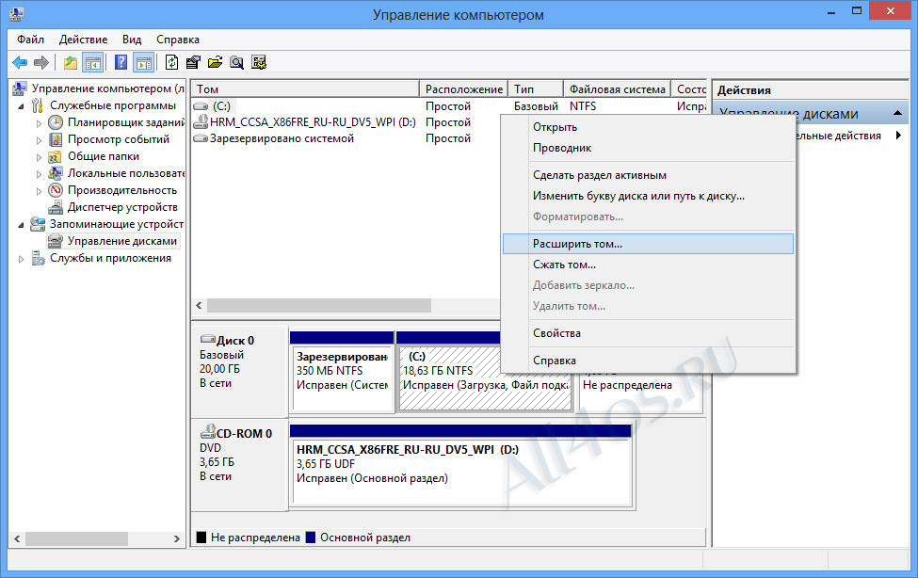This screenshot has width=918, height=578.
Task: Click the Up one level folder icon
Action: click(x=71, y=62)
